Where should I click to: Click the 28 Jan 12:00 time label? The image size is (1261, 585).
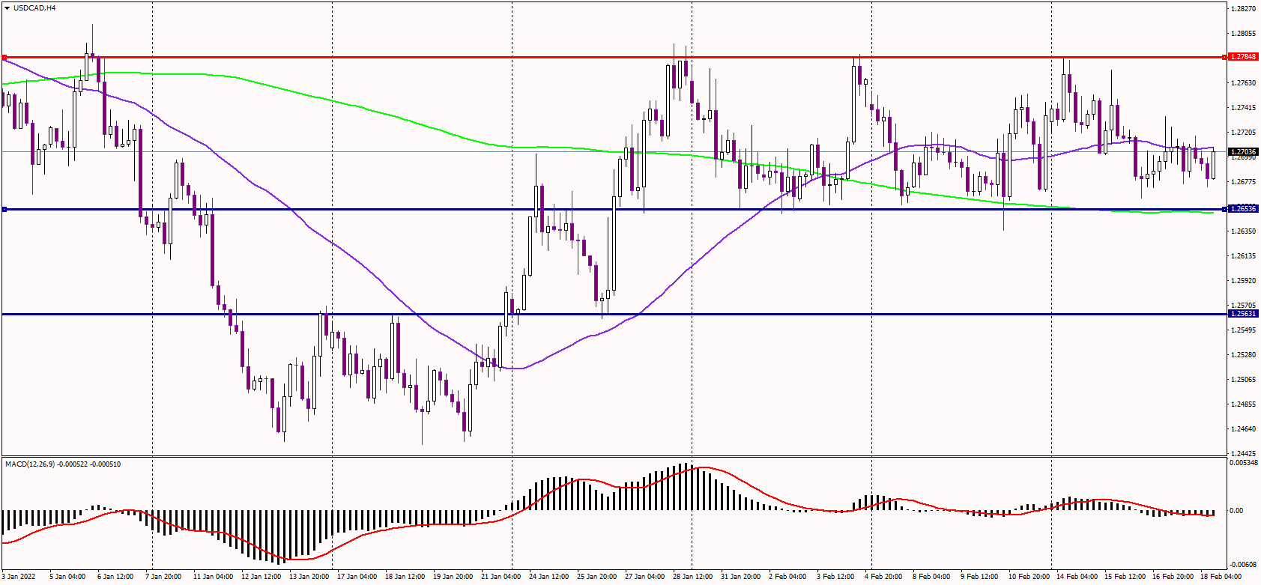click(692, 577)
